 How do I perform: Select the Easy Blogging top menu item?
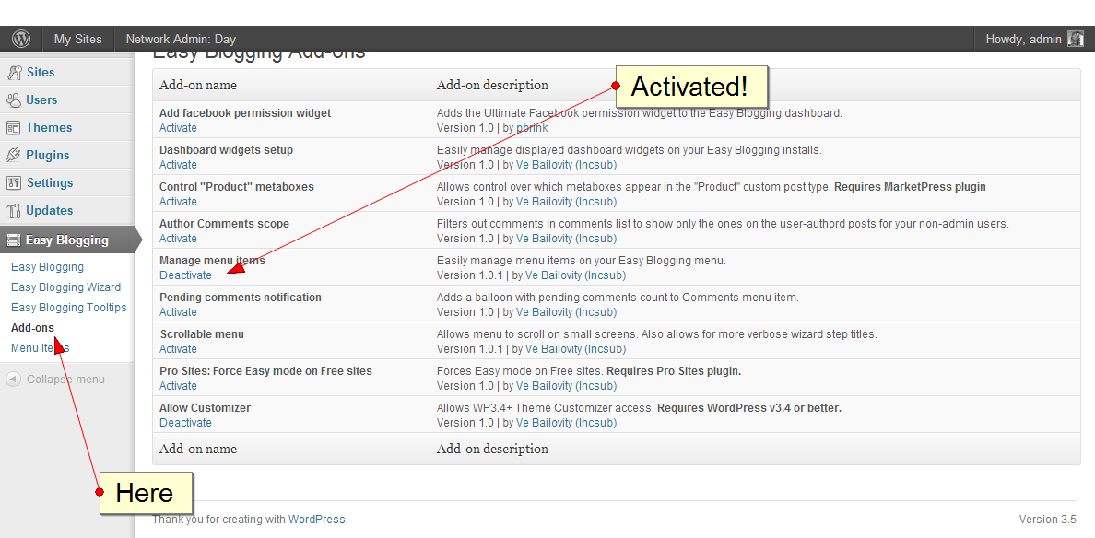(x=67, y=240)
